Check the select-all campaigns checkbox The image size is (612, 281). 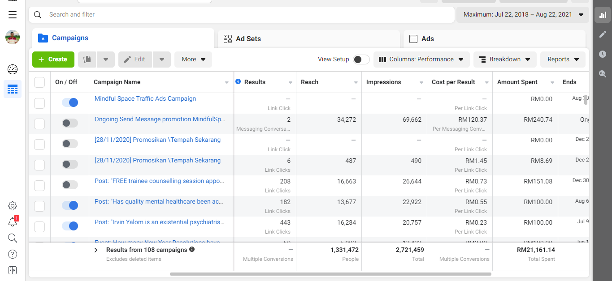coord(39,82)
